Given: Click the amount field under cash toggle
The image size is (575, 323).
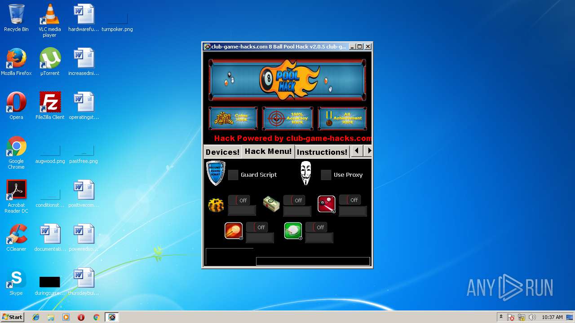Looking at the screenshot, I should [x=297, y=211].
